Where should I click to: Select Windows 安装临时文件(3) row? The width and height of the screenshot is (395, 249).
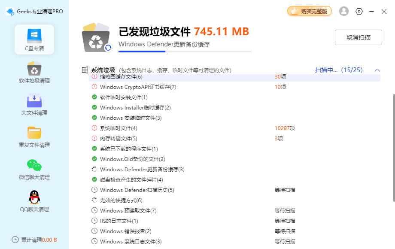pyautogui.click(x=234, y=118)
